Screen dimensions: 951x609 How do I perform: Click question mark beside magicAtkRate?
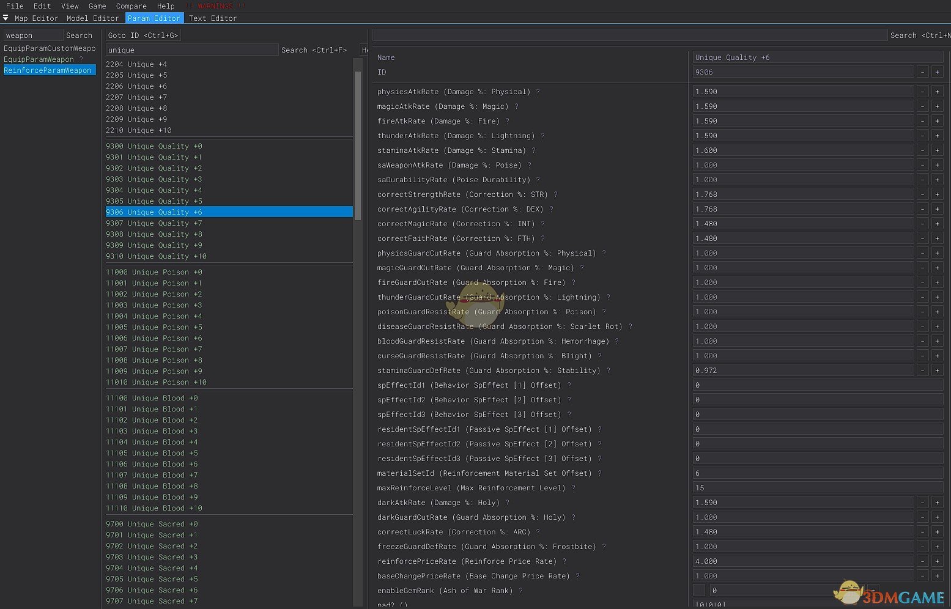pos(516,106)
